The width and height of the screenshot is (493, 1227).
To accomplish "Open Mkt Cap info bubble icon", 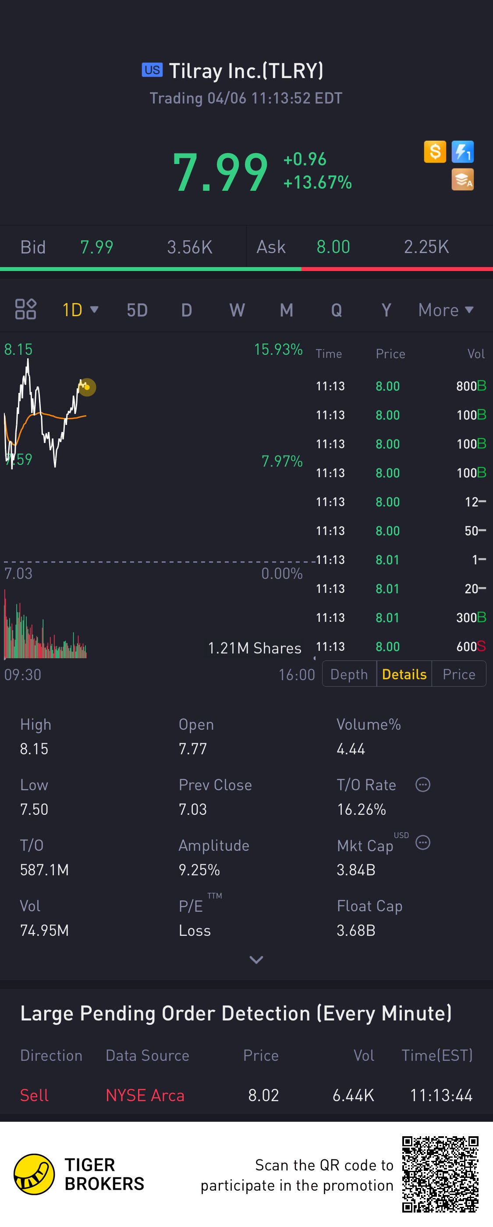I will [422, 842].
